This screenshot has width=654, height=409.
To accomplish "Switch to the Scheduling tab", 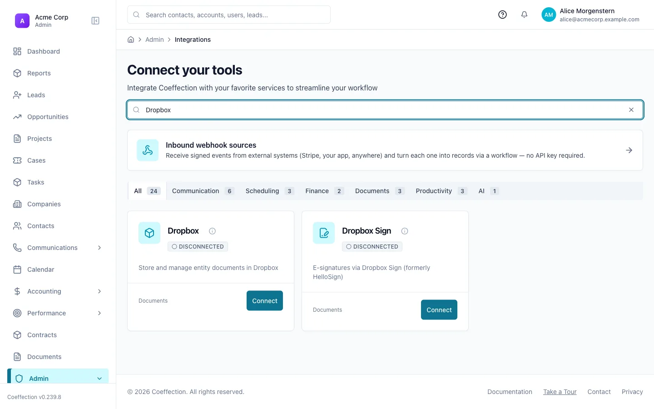I will click(270, 191).
